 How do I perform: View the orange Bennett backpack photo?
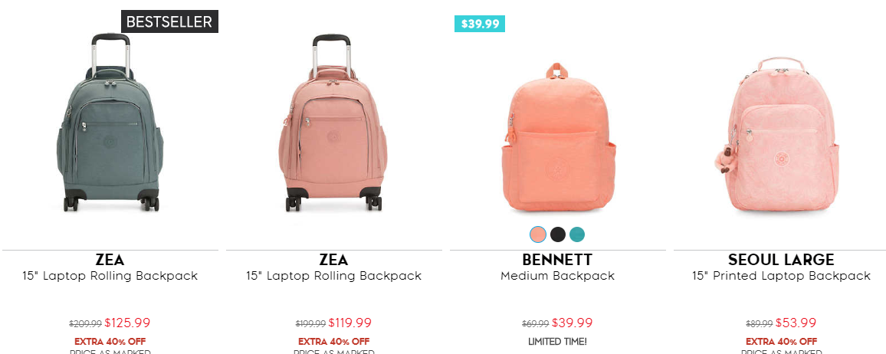(x=557, y=138)
